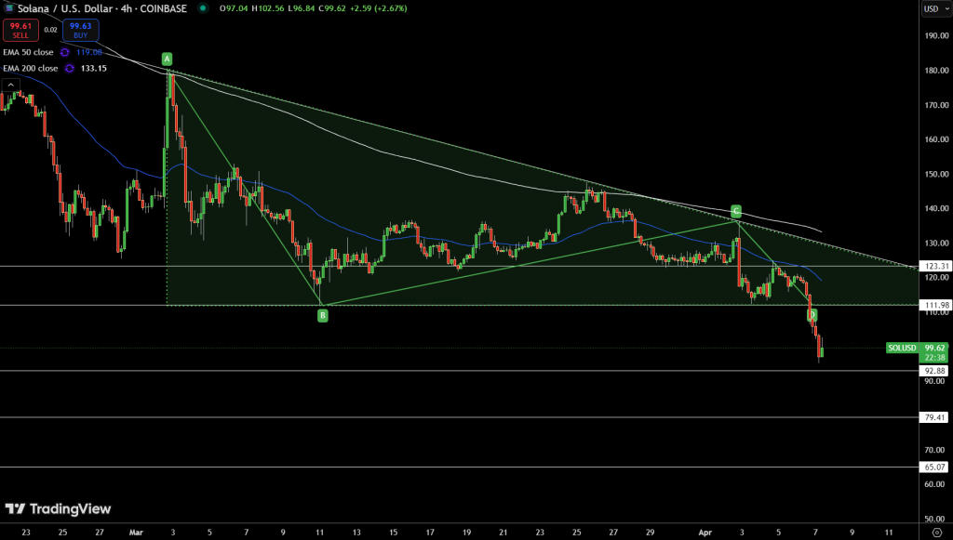Hide the EMA 50 indicator via its legend entry
This screenshot has width=953, height=540.
[28, 52]
